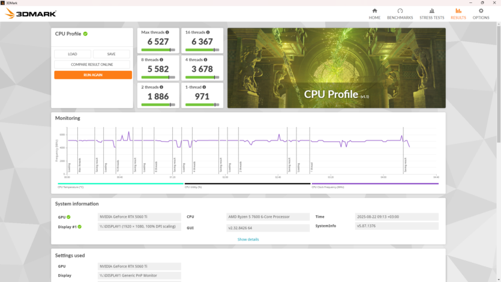Viewport: 501px width, 282px height.
Task: Show info for 8 threads score
Action: coord(161,60)
